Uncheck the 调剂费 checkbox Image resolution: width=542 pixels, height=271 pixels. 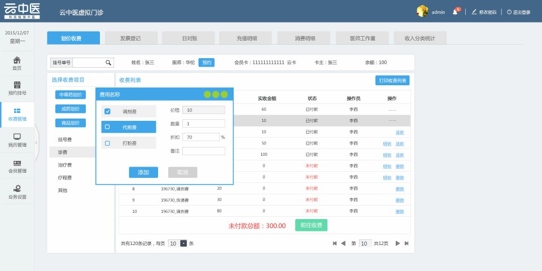(x=107, y=111)
